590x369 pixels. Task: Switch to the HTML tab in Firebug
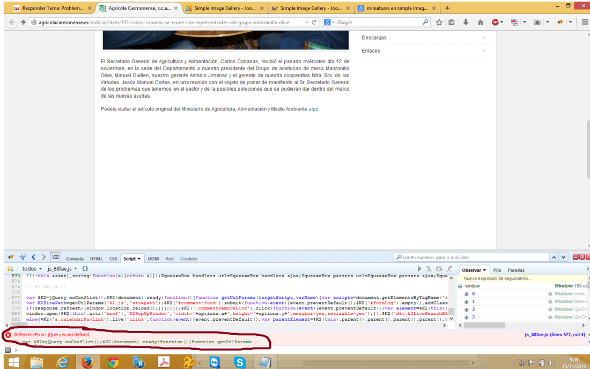point(97,259)
